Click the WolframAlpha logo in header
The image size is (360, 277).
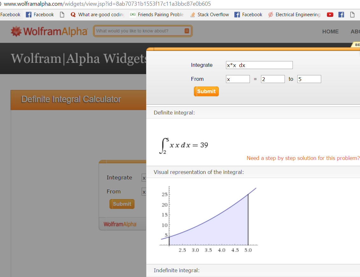[x=49, y=31]
